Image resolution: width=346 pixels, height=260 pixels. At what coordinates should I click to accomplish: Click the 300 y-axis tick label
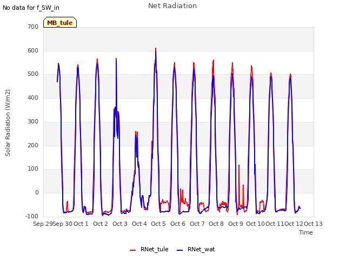pyautogui.click(x=33, y=121)
